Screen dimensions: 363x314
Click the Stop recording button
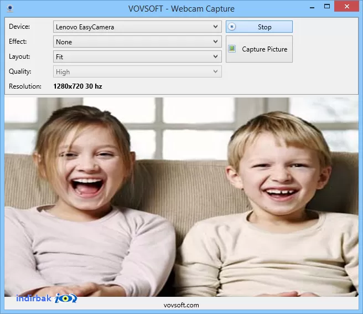(259, 27)
